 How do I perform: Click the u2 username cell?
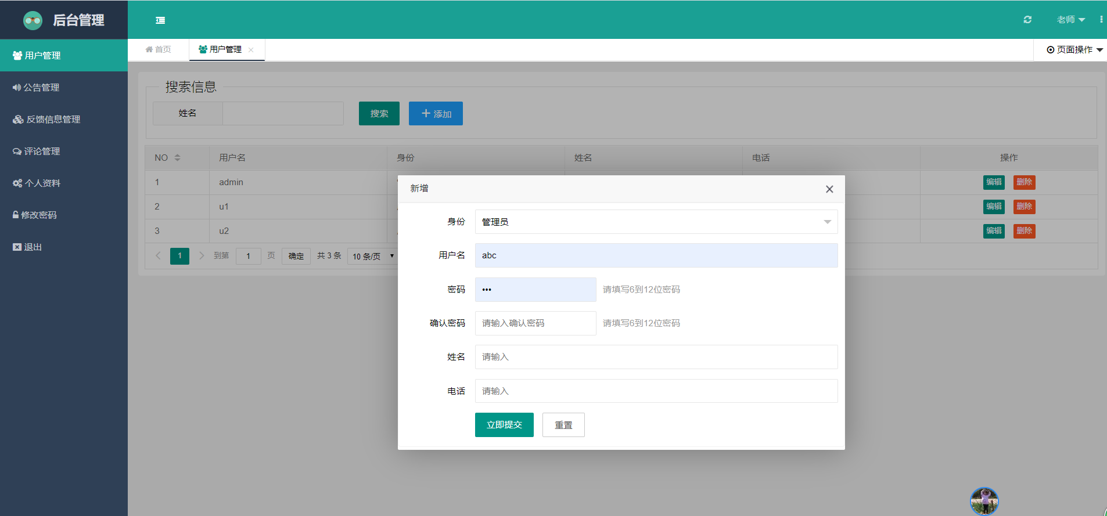tap(298, 231)
